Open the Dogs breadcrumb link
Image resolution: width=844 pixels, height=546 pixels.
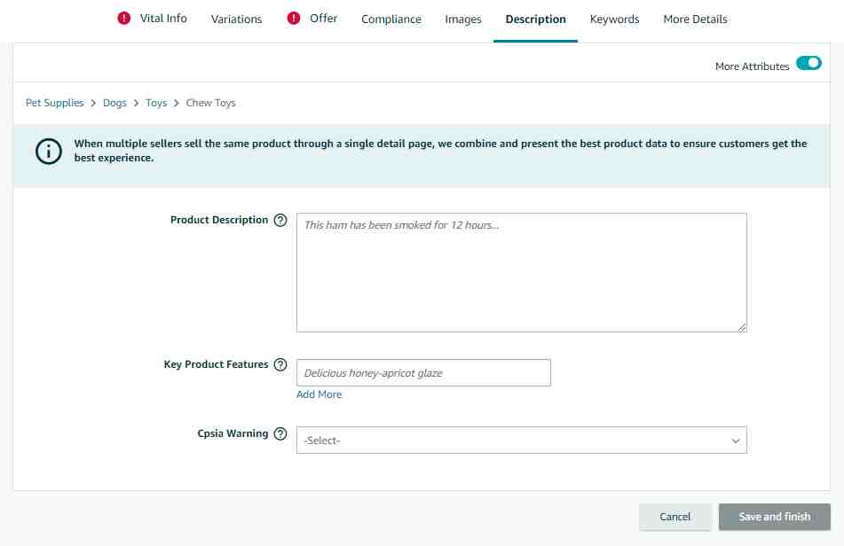click(114, 103)
